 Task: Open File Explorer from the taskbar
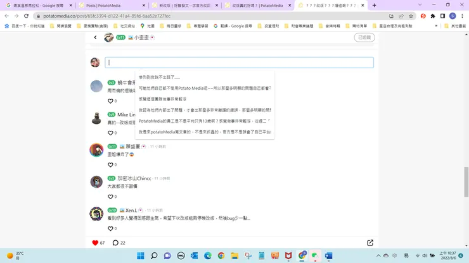point(234,255)
